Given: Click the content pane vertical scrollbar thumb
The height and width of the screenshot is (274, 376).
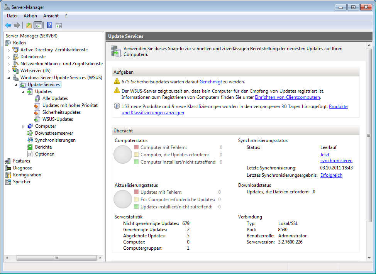Looking at the screenshot, I should [x=369, y=135].
